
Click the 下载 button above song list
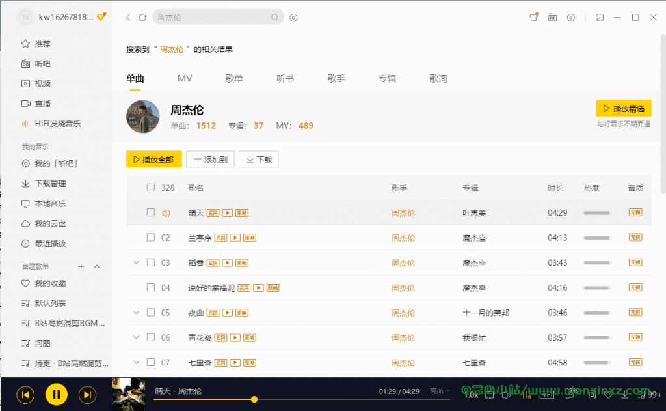pos(259,159)
